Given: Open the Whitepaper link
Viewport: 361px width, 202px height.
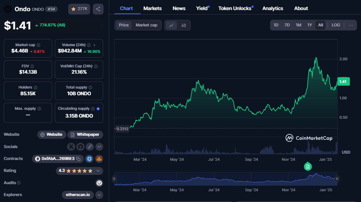Looking at the screenshot, I should click(85, 135).
